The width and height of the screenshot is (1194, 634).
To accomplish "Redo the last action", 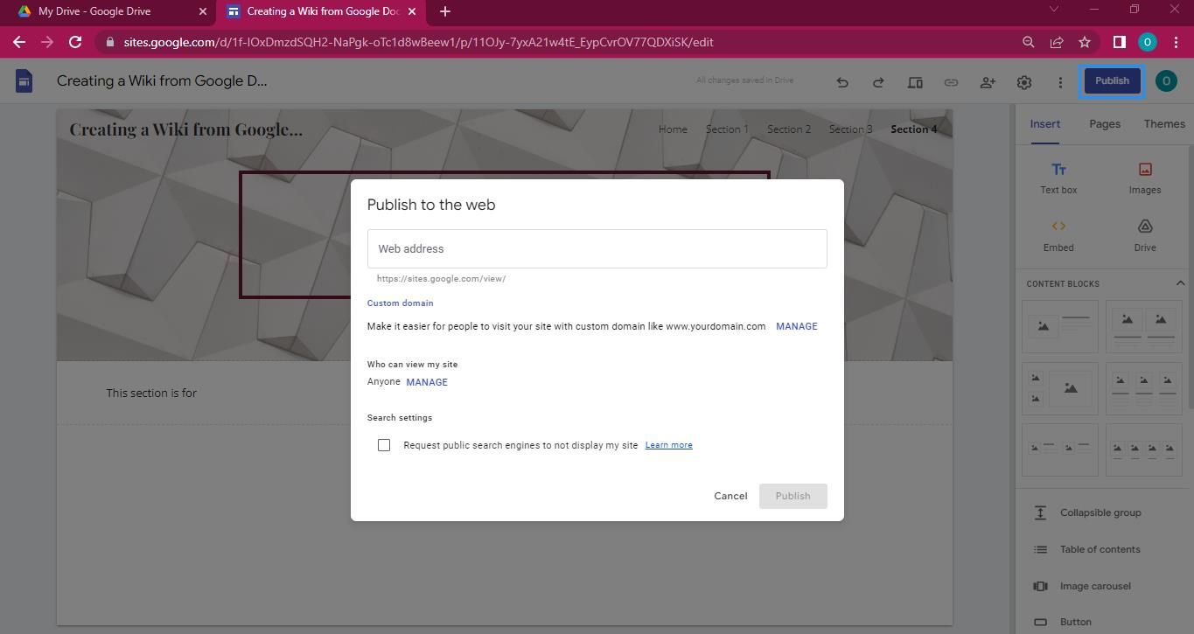I will (x=878, y=82).
